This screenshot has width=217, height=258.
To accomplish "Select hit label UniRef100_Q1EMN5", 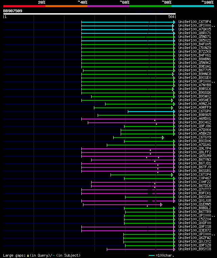I will click(x=195, y=205).
